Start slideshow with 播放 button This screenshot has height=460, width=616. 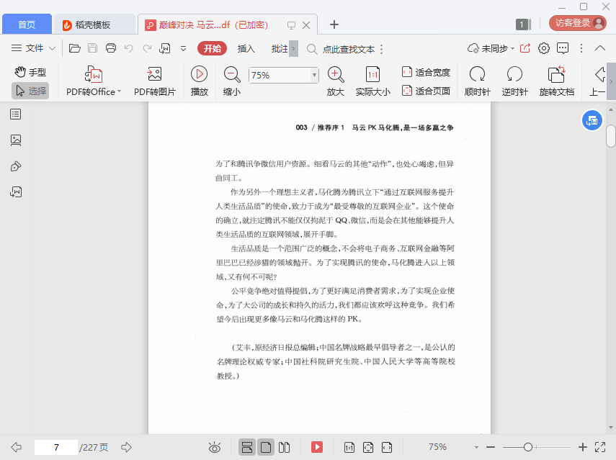point(199,81)
